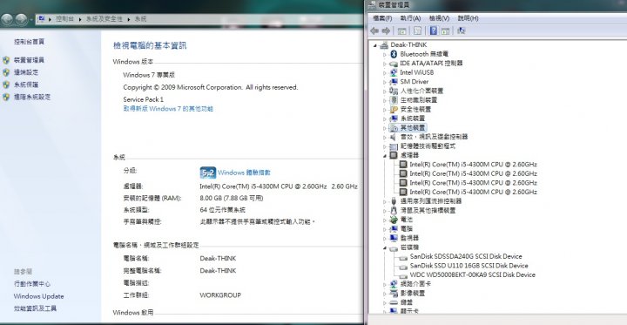Viewport: 627px width, 325px height.
Task: Click the Deak-THINK computer root icon
Action: tap(384, 44)
